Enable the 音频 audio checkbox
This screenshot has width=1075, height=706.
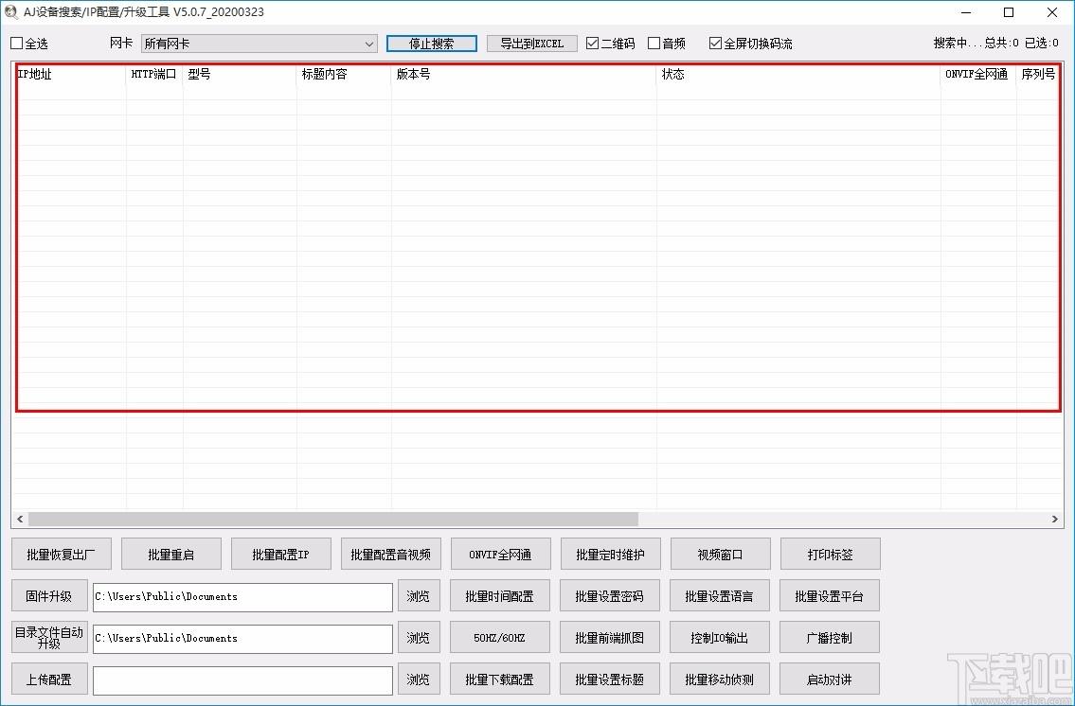pyautogui.click(x=654, y=44)
